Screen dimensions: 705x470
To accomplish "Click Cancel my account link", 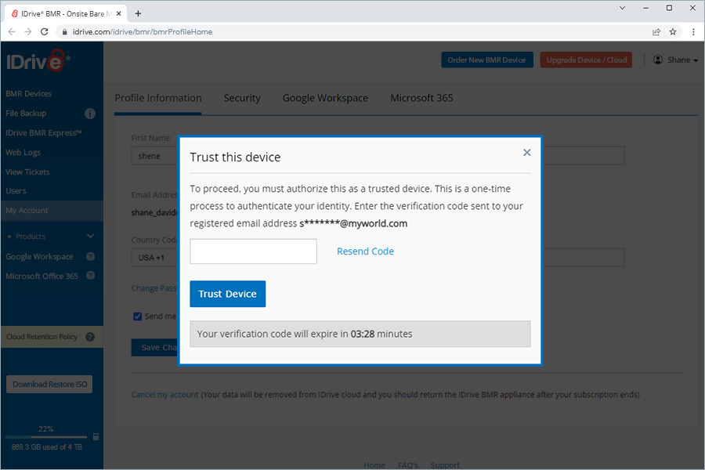I will [164, 395].
